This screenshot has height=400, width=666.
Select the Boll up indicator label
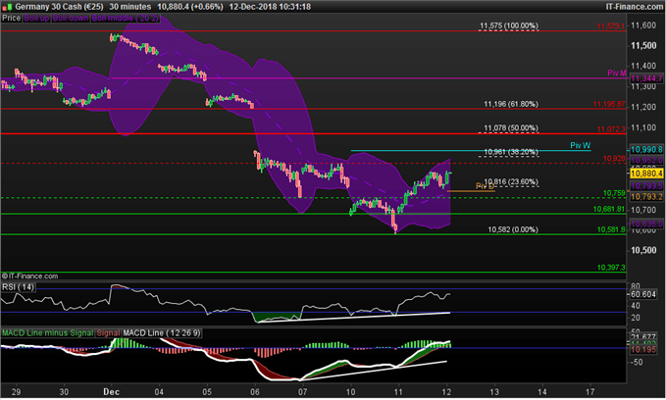click(36, 18)
